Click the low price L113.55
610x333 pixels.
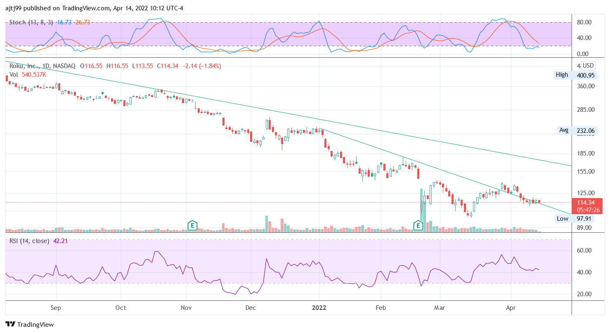click(x=142, y=66)
